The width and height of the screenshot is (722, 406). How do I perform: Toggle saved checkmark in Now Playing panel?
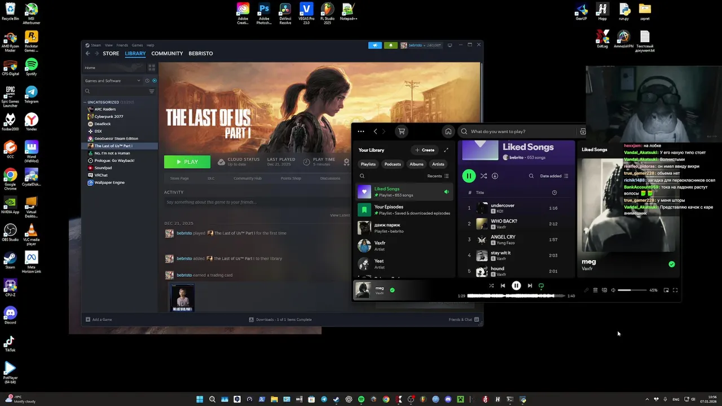(x=671, y=264)
